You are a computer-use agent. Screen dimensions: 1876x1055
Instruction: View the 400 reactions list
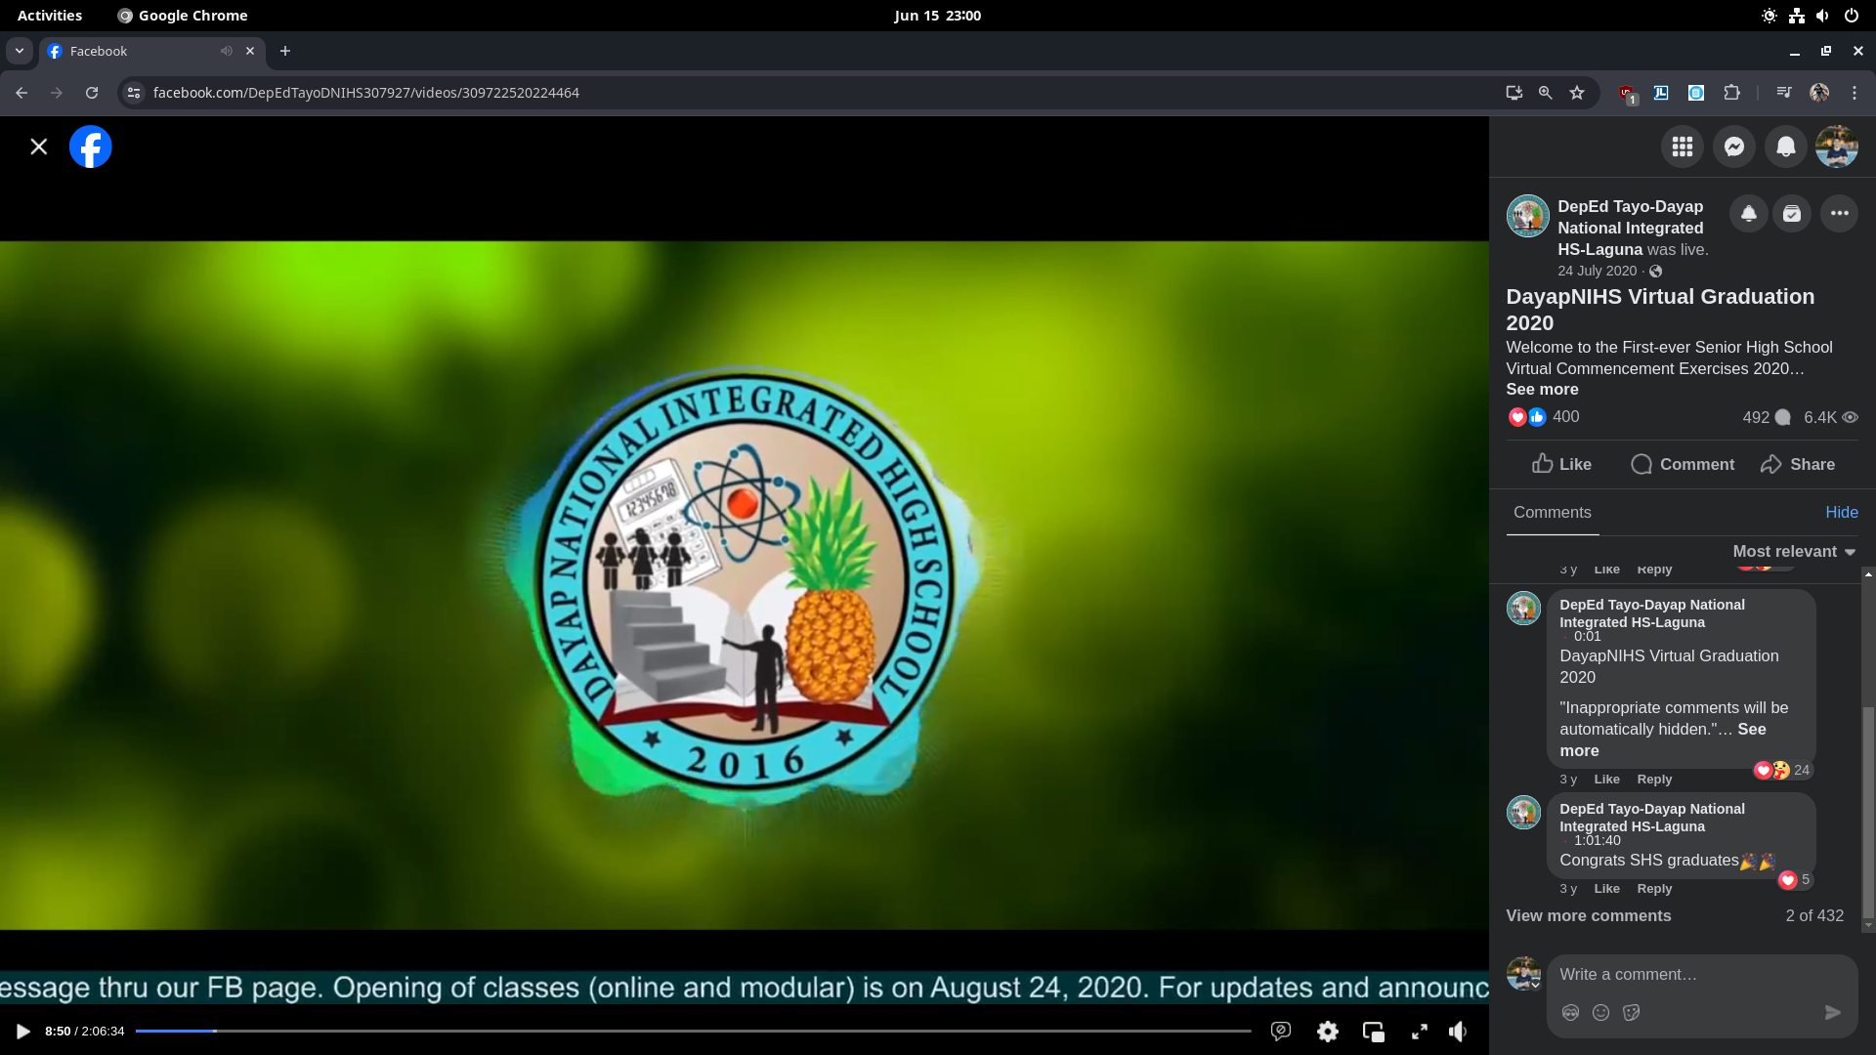(x=1565, y=417)
